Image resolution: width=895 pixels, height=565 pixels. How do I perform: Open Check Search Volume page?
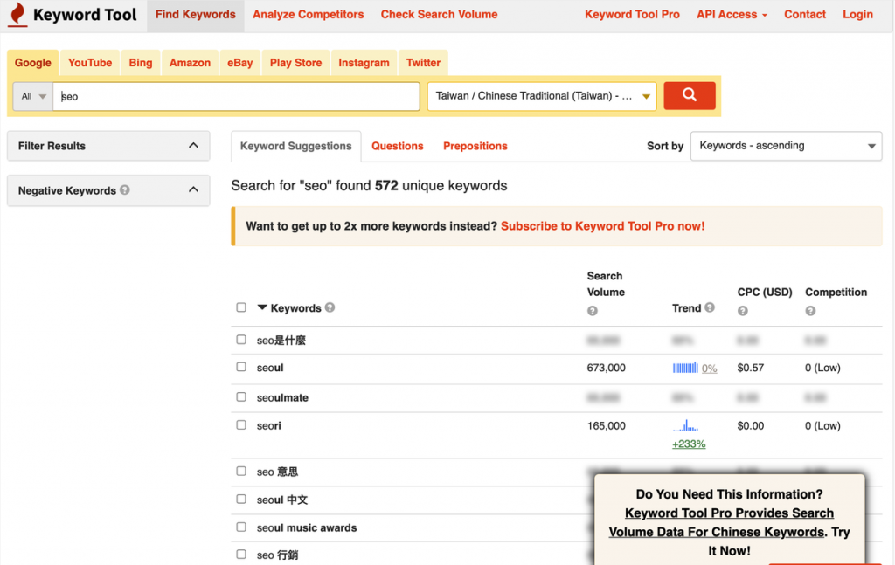(439, 15)
